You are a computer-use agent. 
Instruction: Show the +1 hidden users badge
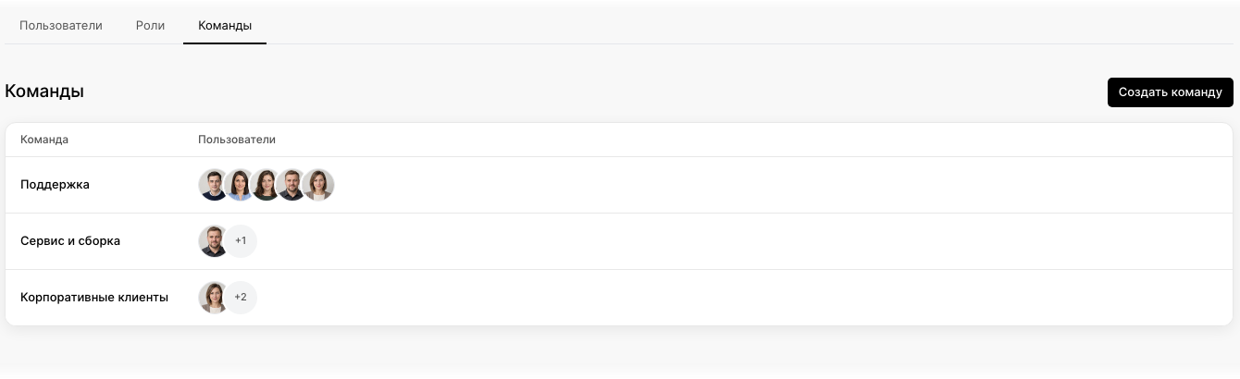pyautogui.click(x=241, y=241)
